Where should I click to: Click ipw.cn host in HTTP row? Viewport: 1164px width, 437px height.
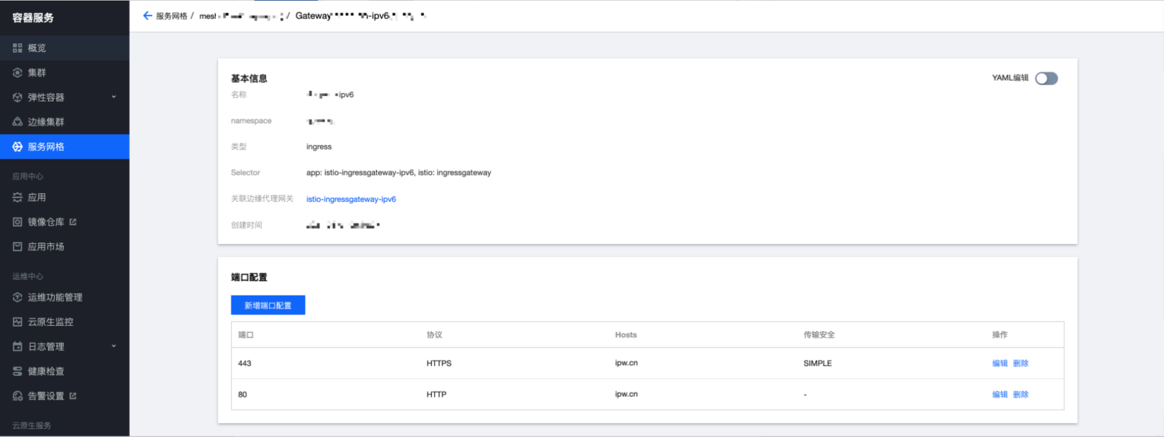pyautogui.click(x=626, y=394)
